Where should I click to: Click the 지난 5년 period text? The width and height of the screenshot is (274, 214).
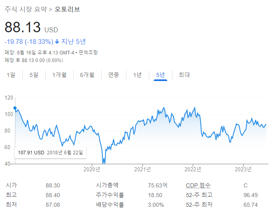[74, 42]
